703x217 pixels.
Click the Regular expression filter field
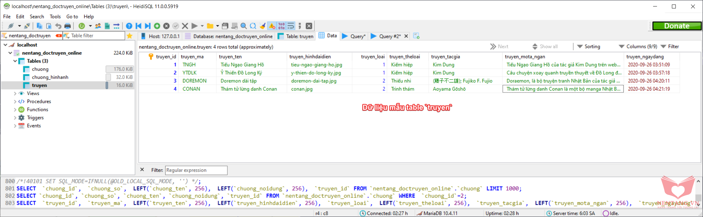point(196,170)
